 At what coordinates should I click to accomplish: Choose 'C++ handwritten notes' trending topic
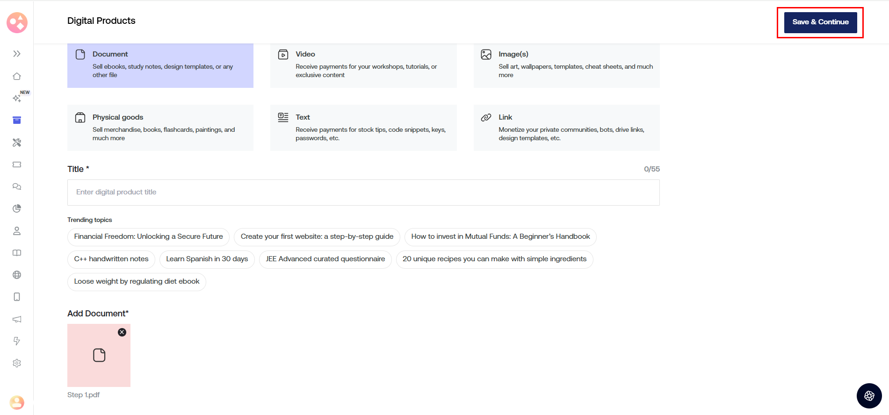pyautogui.click(x=111, y=259)
